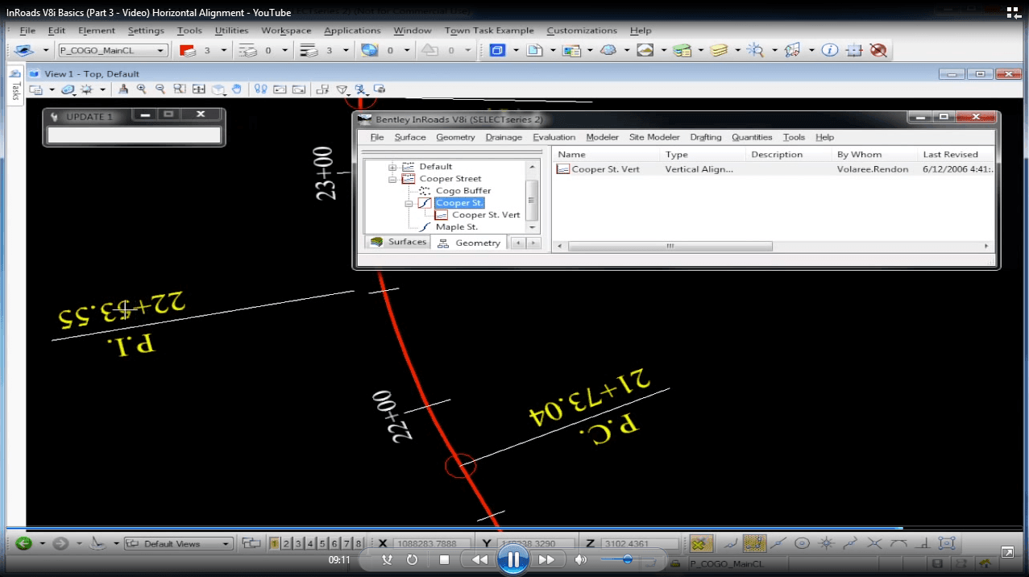Open the InRoads Modeler menu
The image size is (1029, 577).
[x=602, y=137]
